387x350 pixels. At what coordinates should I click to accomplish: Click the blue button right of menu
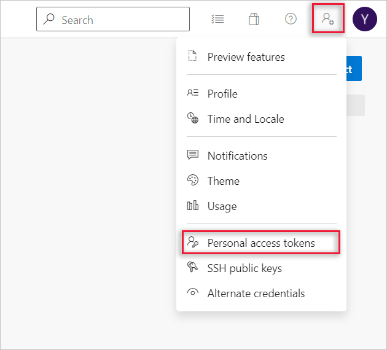(x=354, y=68)
